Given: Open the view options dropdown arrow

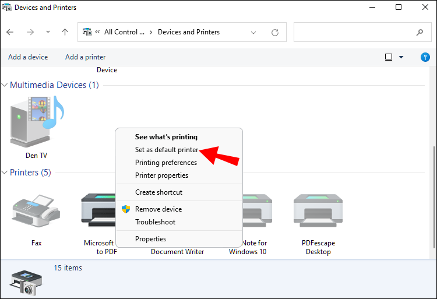Looking at the screenshot, I should [x=401, y=57].
